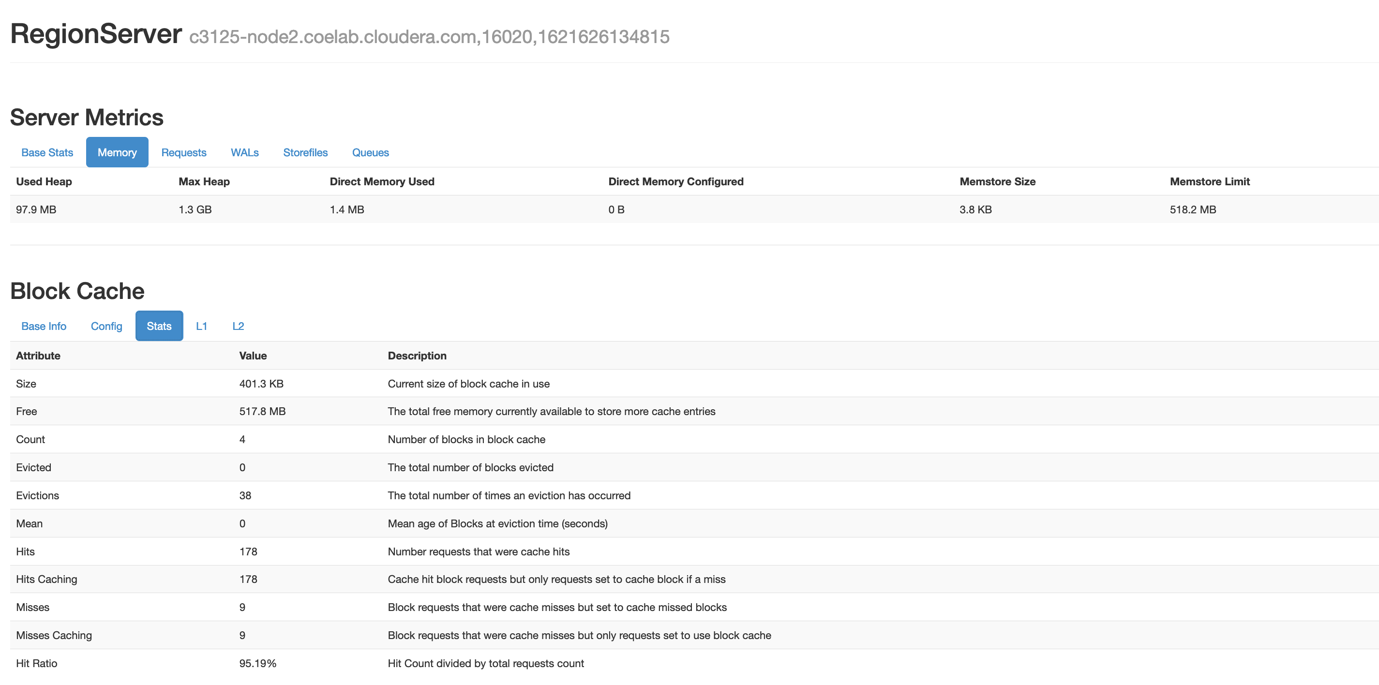Select the Stats tab in Block Cache
This screenshot has height=685, width=1379.
[x=159, y=326]
